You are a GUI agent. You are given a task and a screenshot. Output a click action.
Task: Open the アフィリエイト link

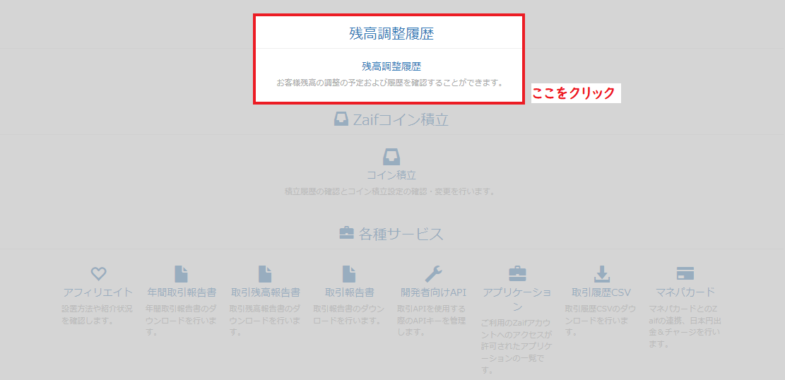click(98, 292)
